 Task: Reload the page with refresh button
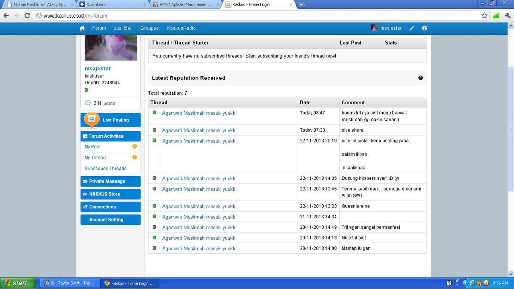coord(27,16)
